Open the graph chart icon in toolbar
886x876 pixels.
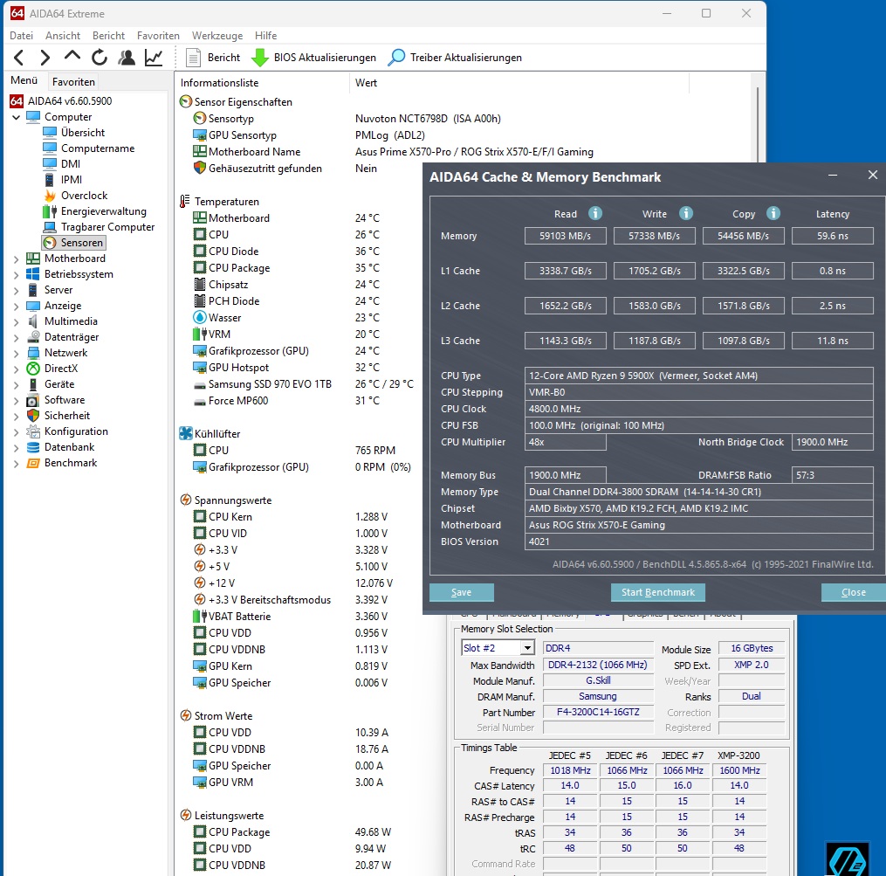pyautogui.click(x=154, y=57)
